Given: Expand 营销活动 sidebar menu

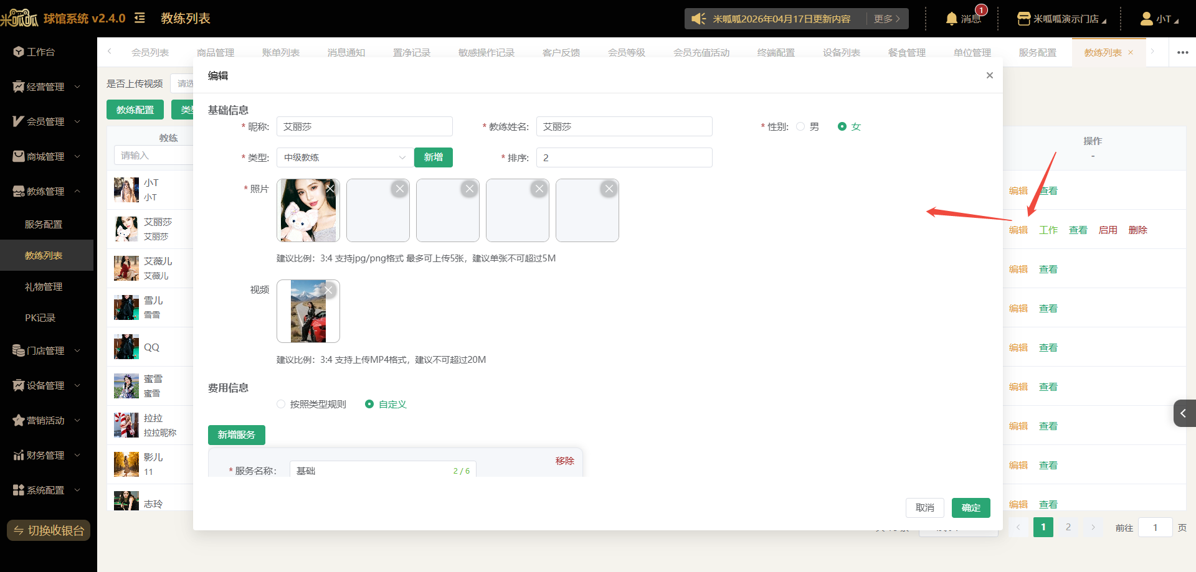Looking at the screenshot, I should pyautogui.click(x=47, y=420).
